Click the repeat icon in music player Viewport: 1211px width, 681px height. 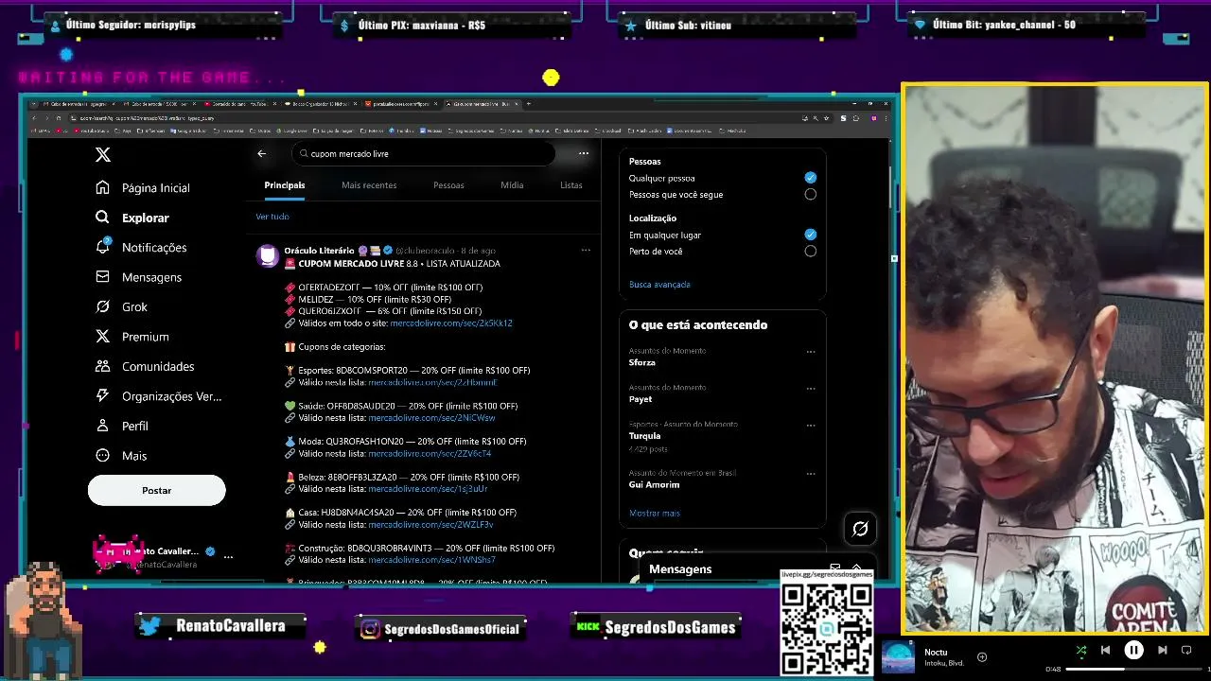click(x=1186, y=650)
